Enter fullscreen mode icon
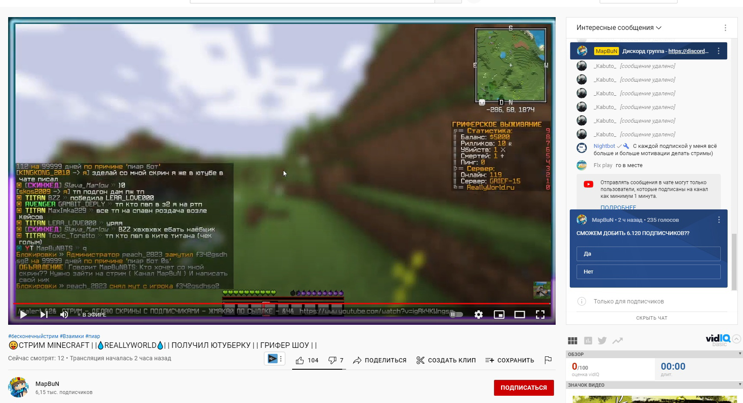 tap(540, 315)
